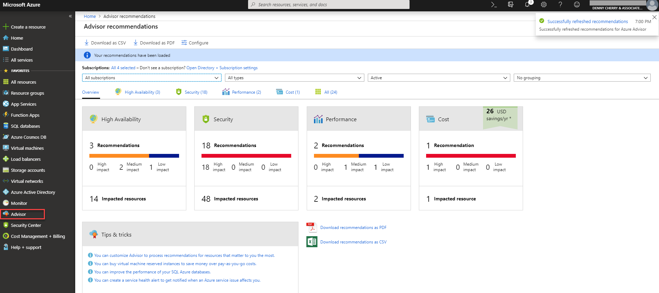The width and height of the screenshot is (659, 293).
Task: Click Download as PDF toolbar button
Action: (154, 43)
